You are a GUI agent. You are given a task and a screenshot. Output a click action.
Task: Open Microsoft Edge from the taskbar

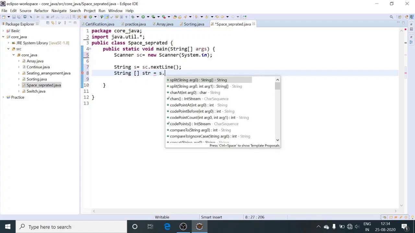click(167, 227)
